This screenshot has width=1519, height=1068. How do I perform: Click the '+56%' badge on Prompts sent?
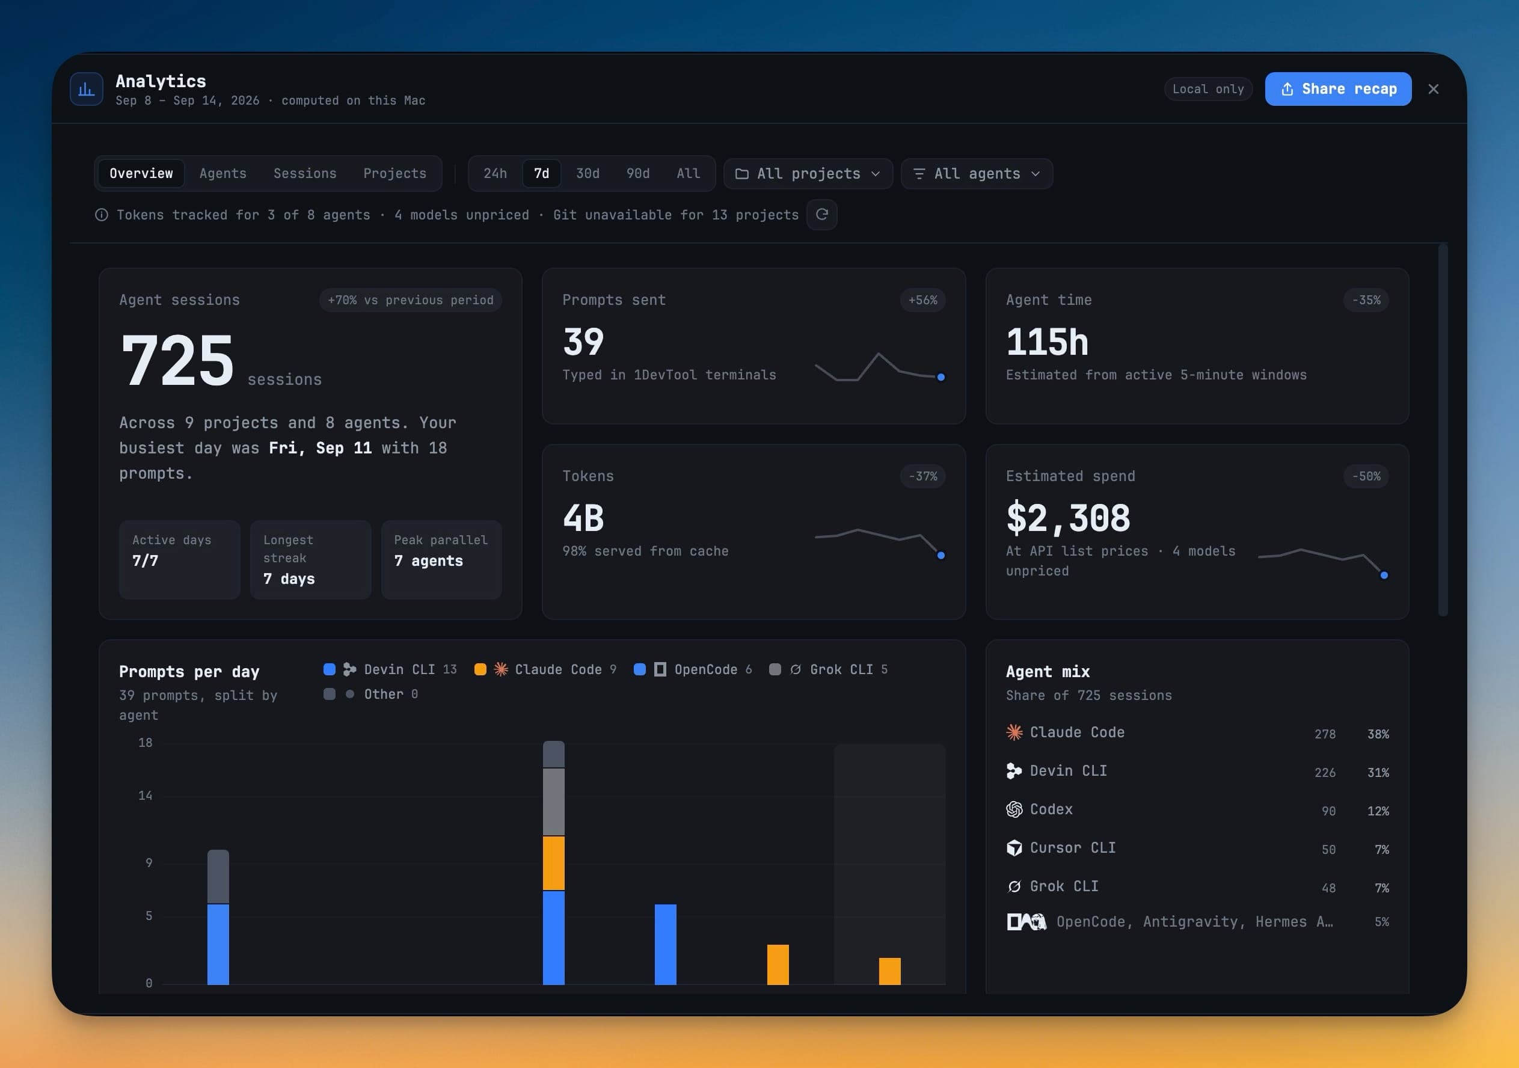923,301
